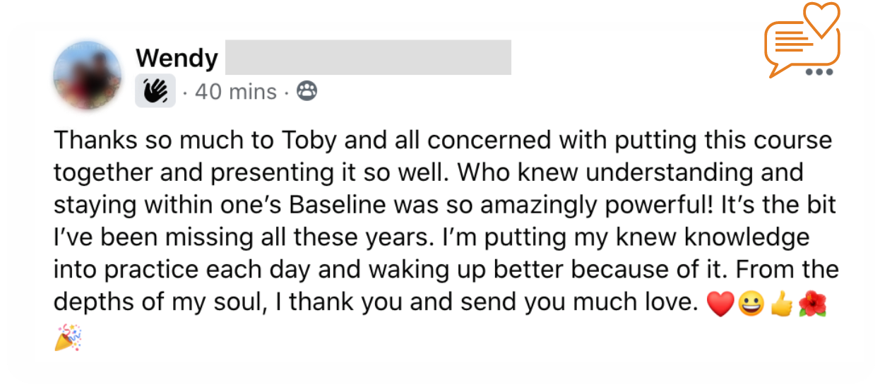Click the blurred profile picture of Wendy
Viewport: 880px width, 385px height.
point(86,74)
